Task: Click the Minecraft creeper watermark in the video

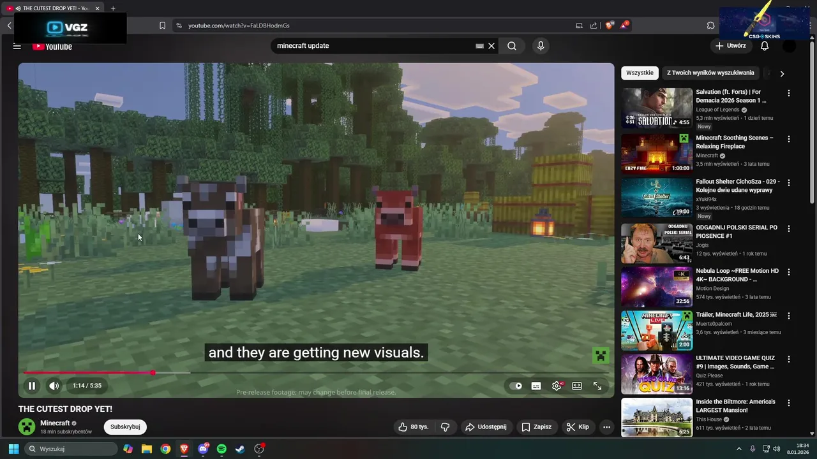Action: (601, 356)
